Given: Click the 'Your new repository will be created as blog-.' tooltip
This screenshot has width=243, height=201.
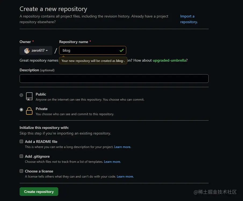Looking at the screenshot, I should (x=93, y=61).
